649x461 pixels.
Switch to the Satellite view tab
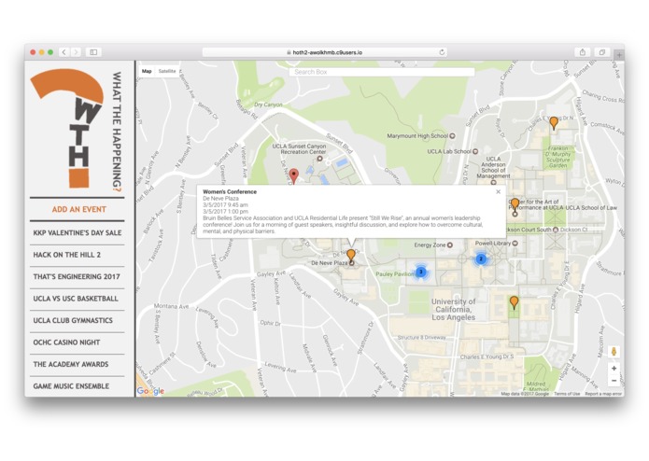click(167, 71)
